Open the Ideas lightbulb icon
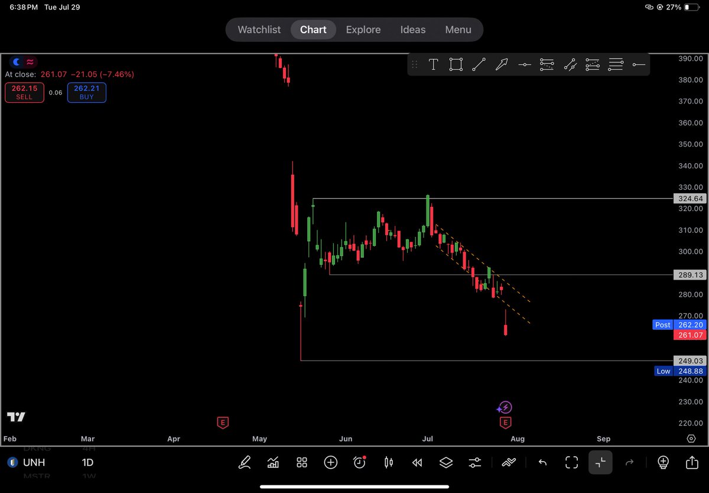This screenshot has height=493, width=709. (663, 462)
